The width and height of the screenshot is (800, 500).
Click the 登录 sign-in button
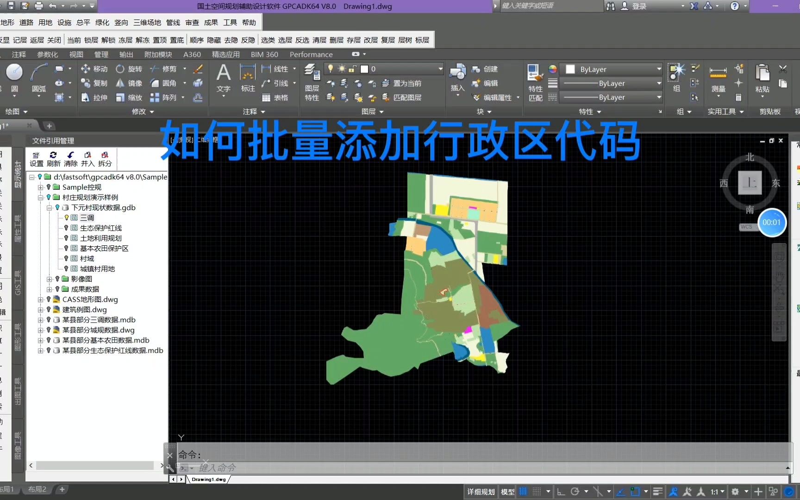(x=633, y=6)
